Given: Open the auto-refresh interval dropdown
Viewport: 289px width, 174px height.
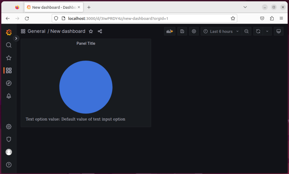Looking at the screenshot, I should pos(266,31).
